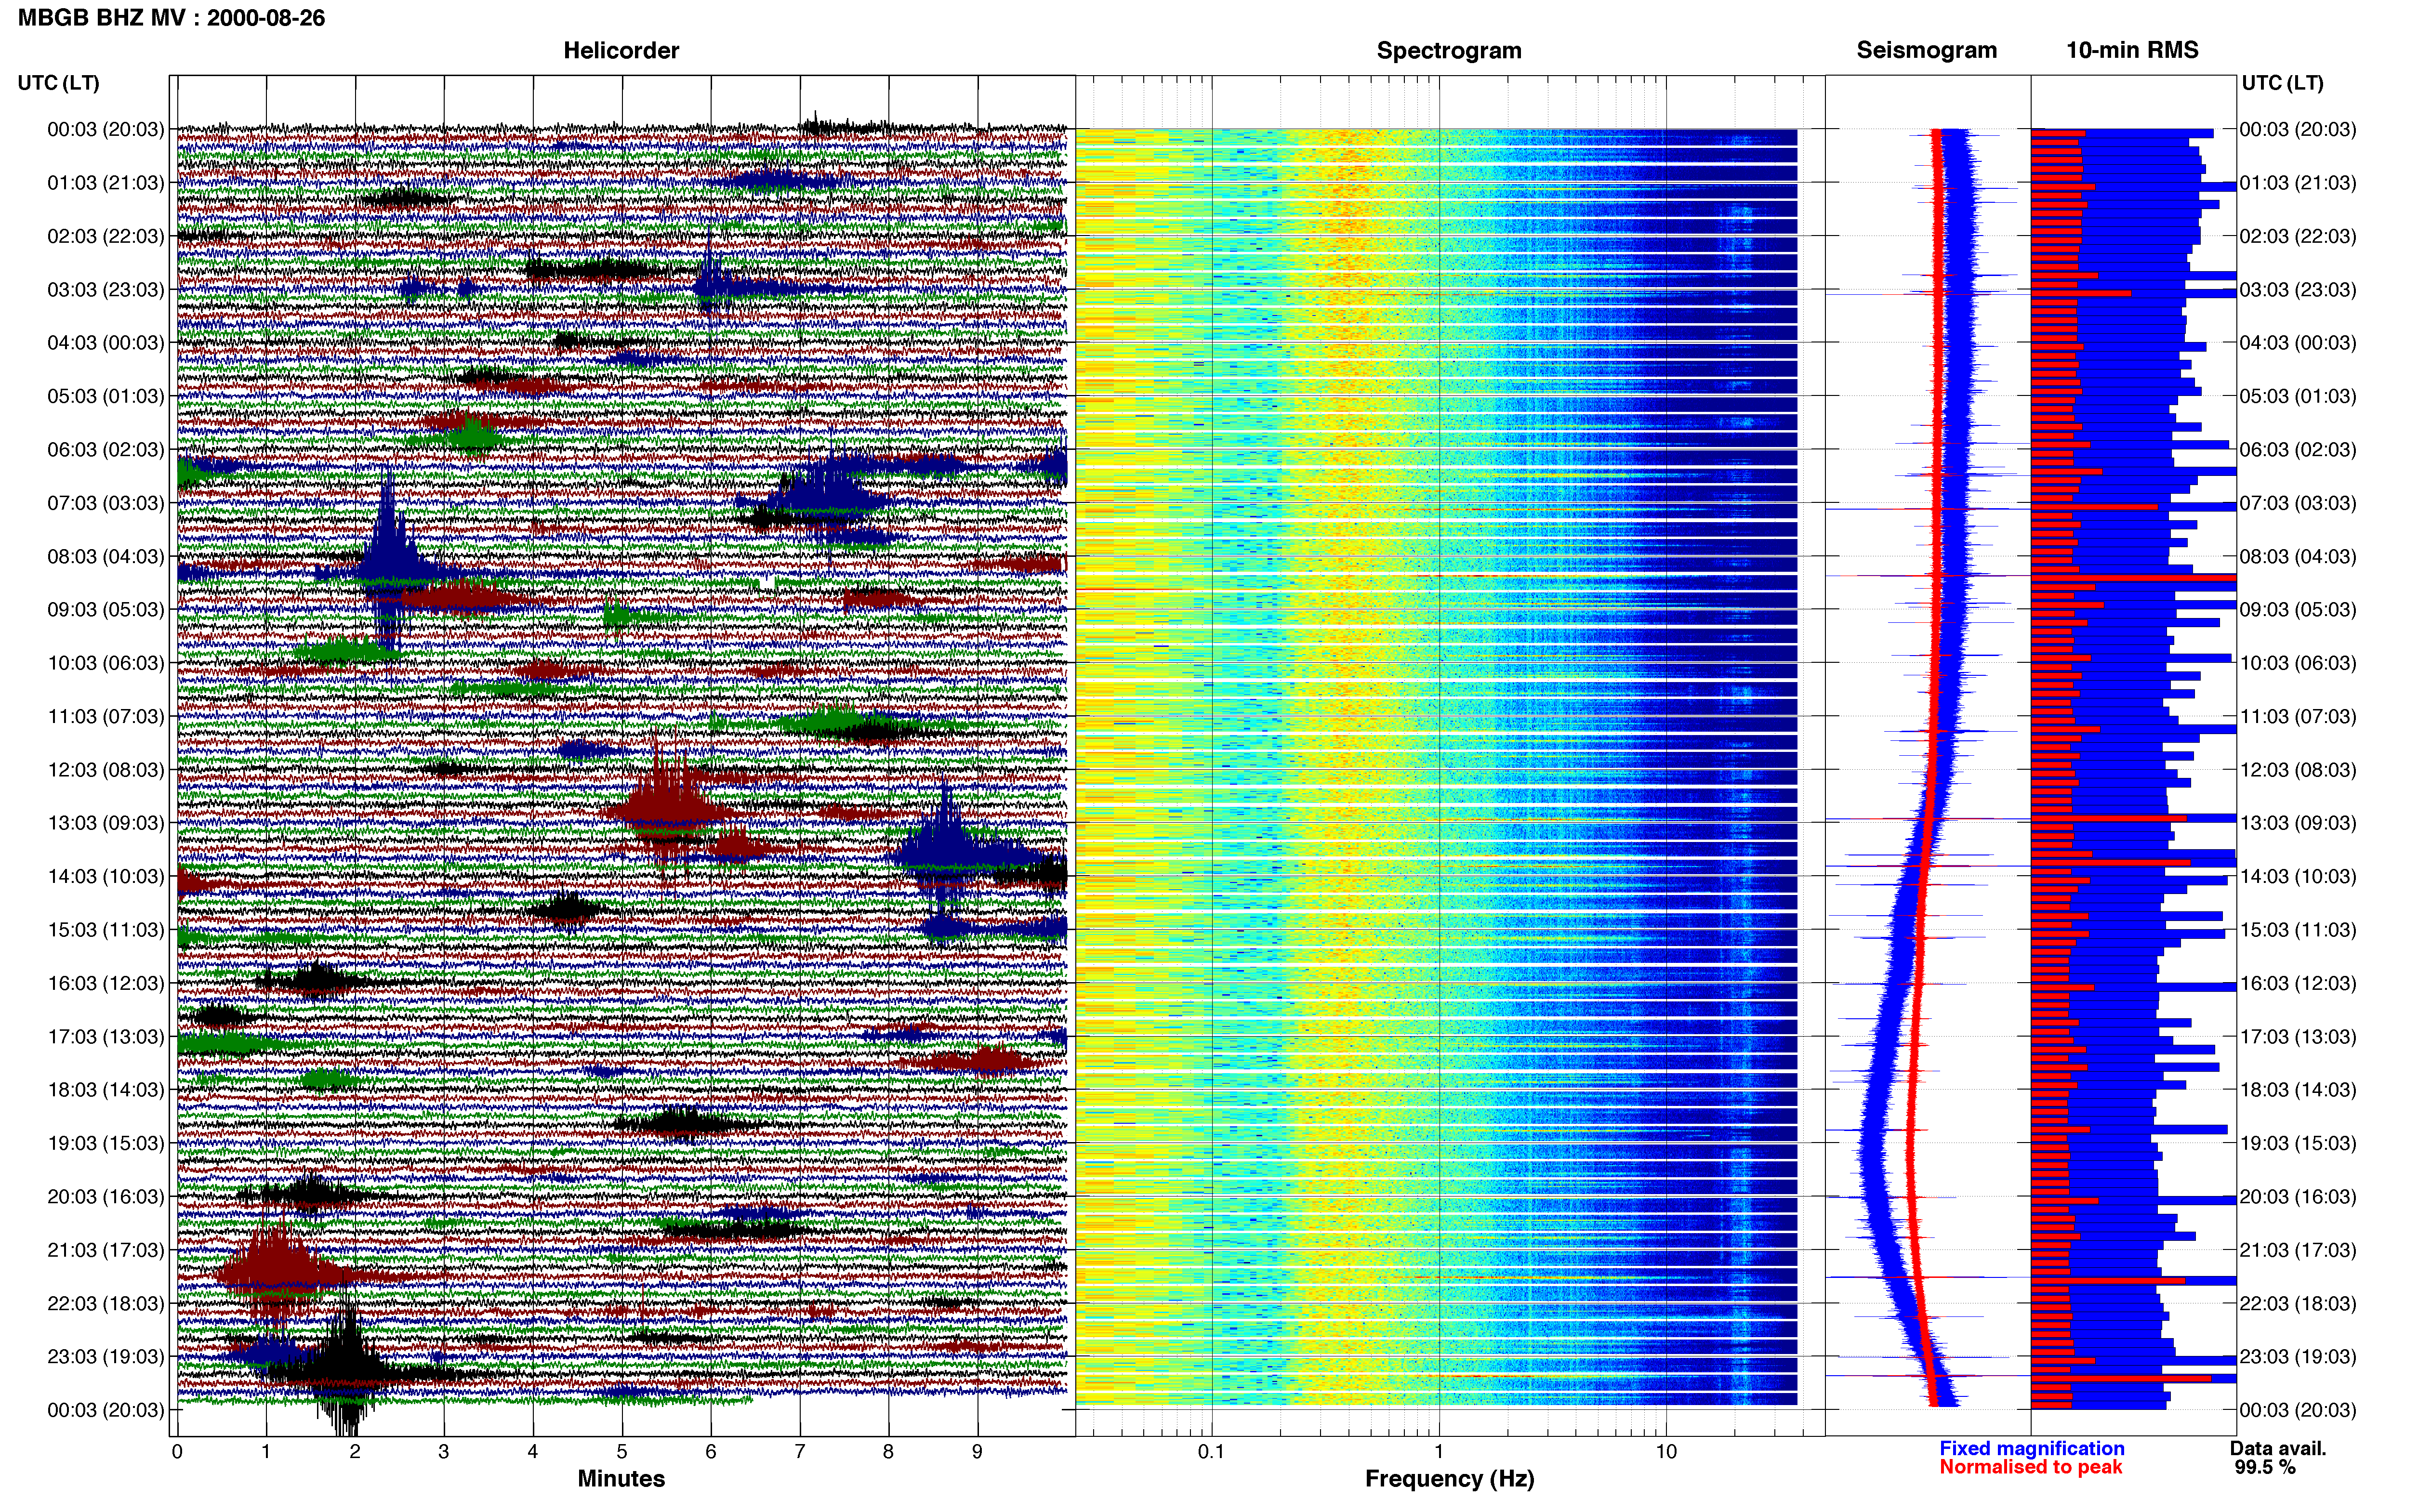Click the left time label '04:03 (00:03)'
The image size is (2418, 1512).
coord(105,343)
